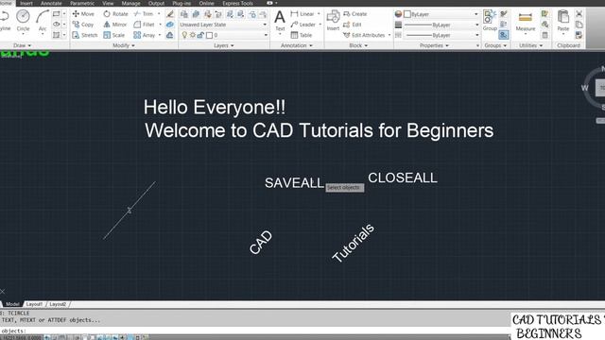The height and width of the screenshot is (340, 605).
Task: Switch to the Model tab
Action: (x=12, y=304)
